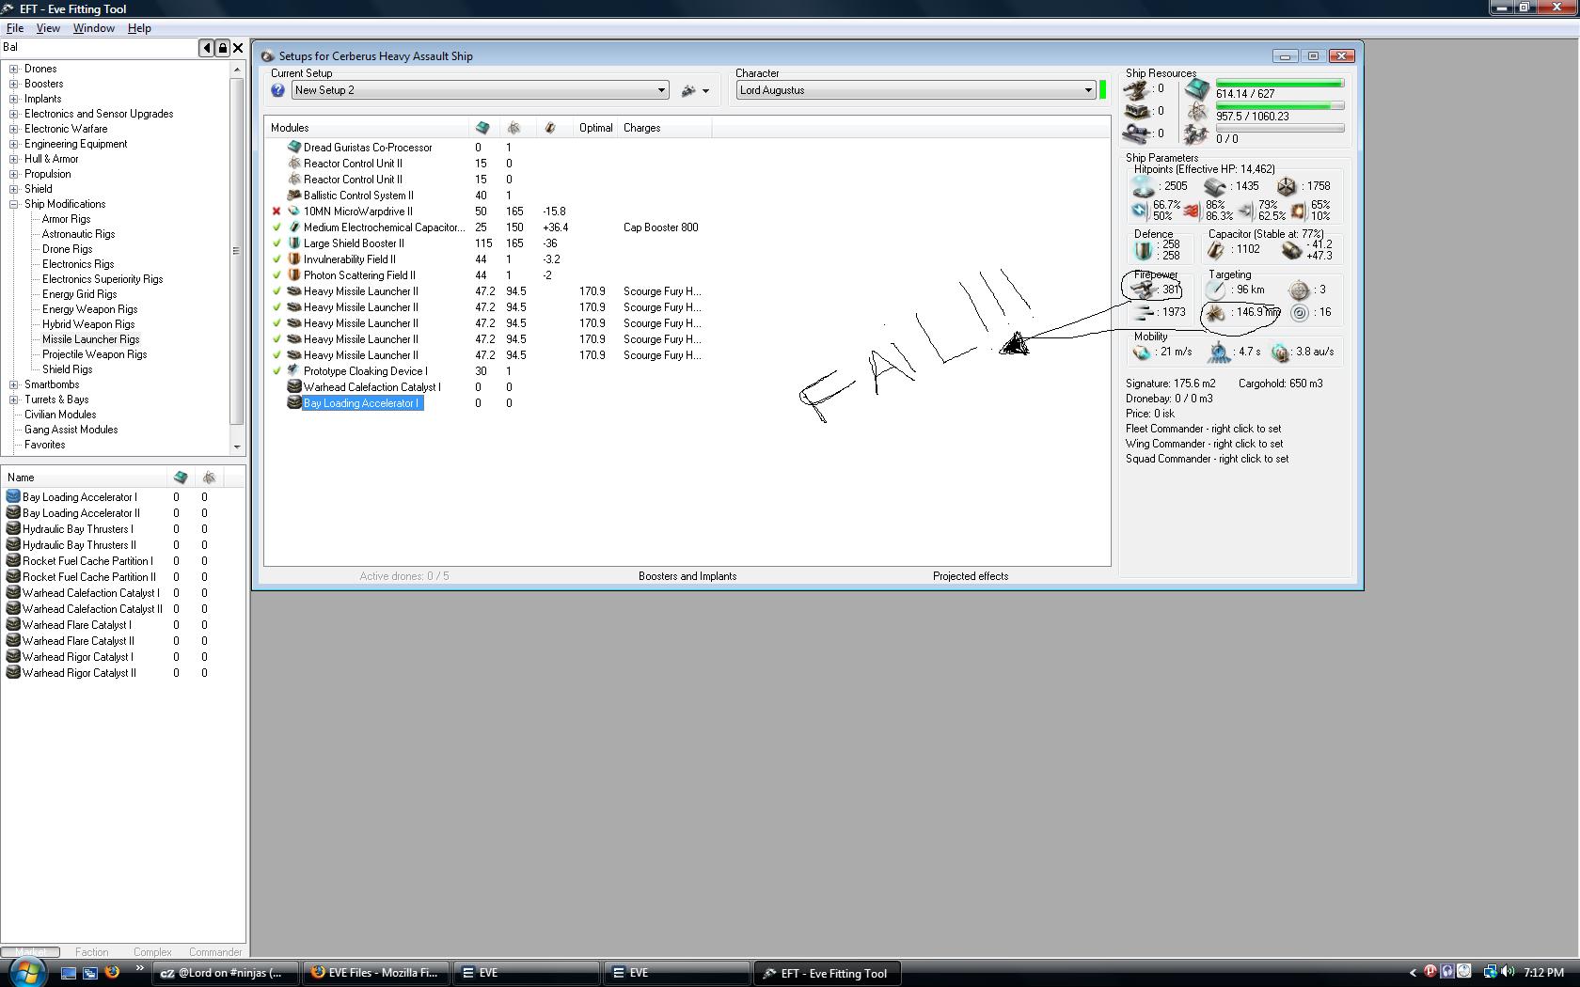Click the green status indicator beside Character
Screen dimensions: 1580x987
coord(1103,90)
